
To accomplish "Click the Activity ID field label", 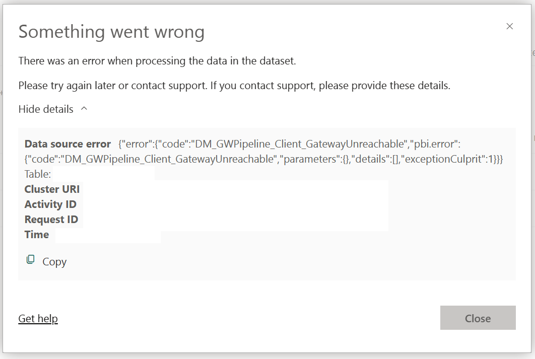I will pyautogui.click(x=50, y=204).
